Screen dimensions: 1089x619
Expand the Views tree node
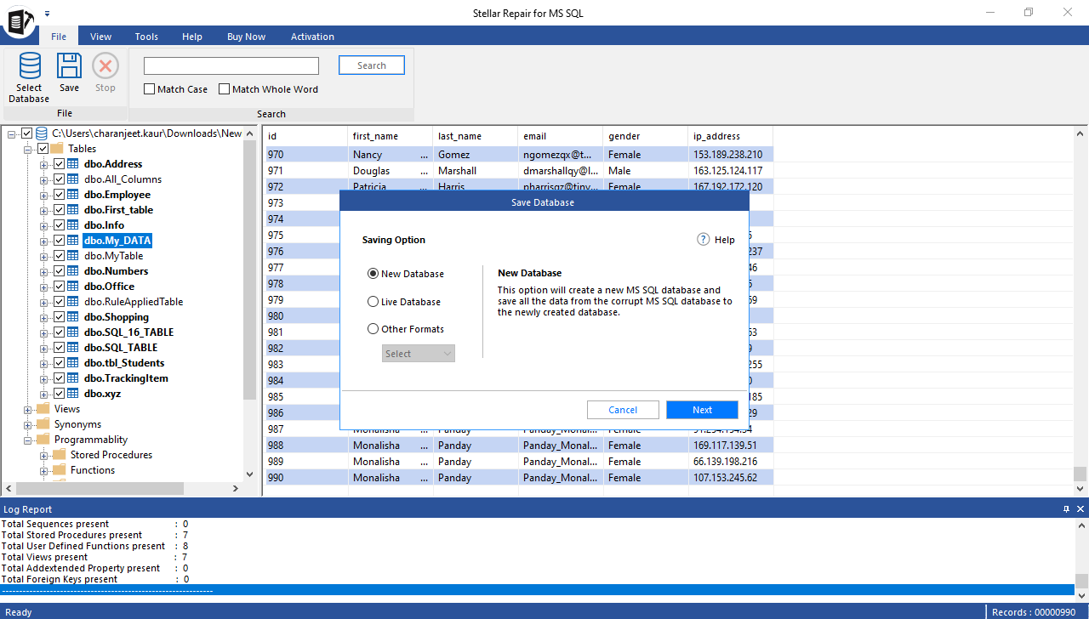[x=28, y=408]
